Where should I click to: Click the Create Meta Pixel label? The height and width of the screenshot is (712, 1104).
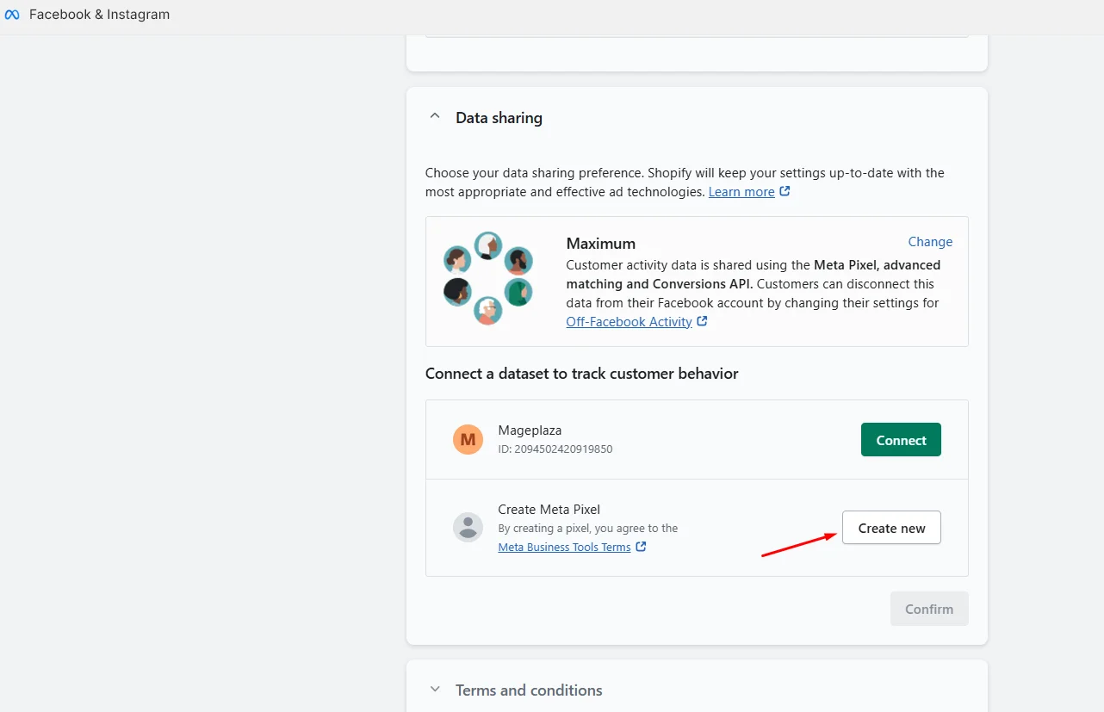(549, 510)
